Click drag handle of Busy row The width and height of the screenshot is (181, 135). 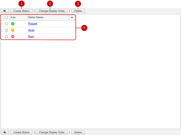coord(2,37)
